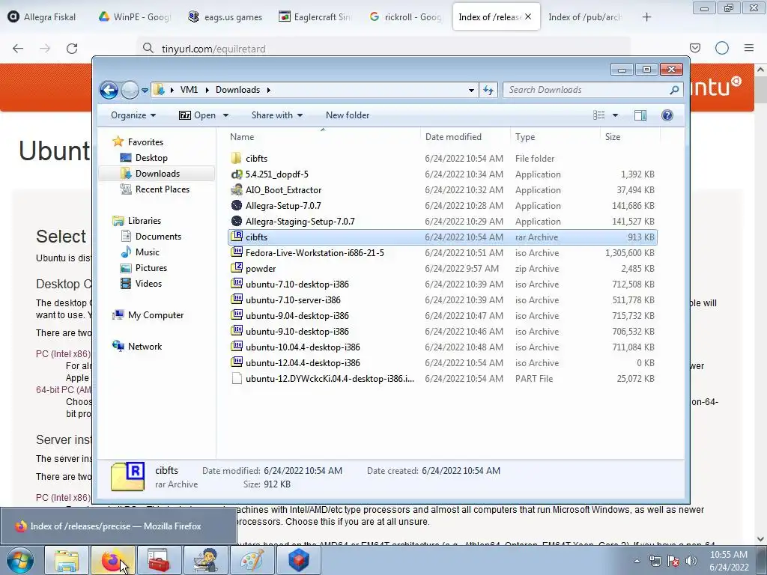
Task: Switch to the eags.us games tab
Action: 225,17
